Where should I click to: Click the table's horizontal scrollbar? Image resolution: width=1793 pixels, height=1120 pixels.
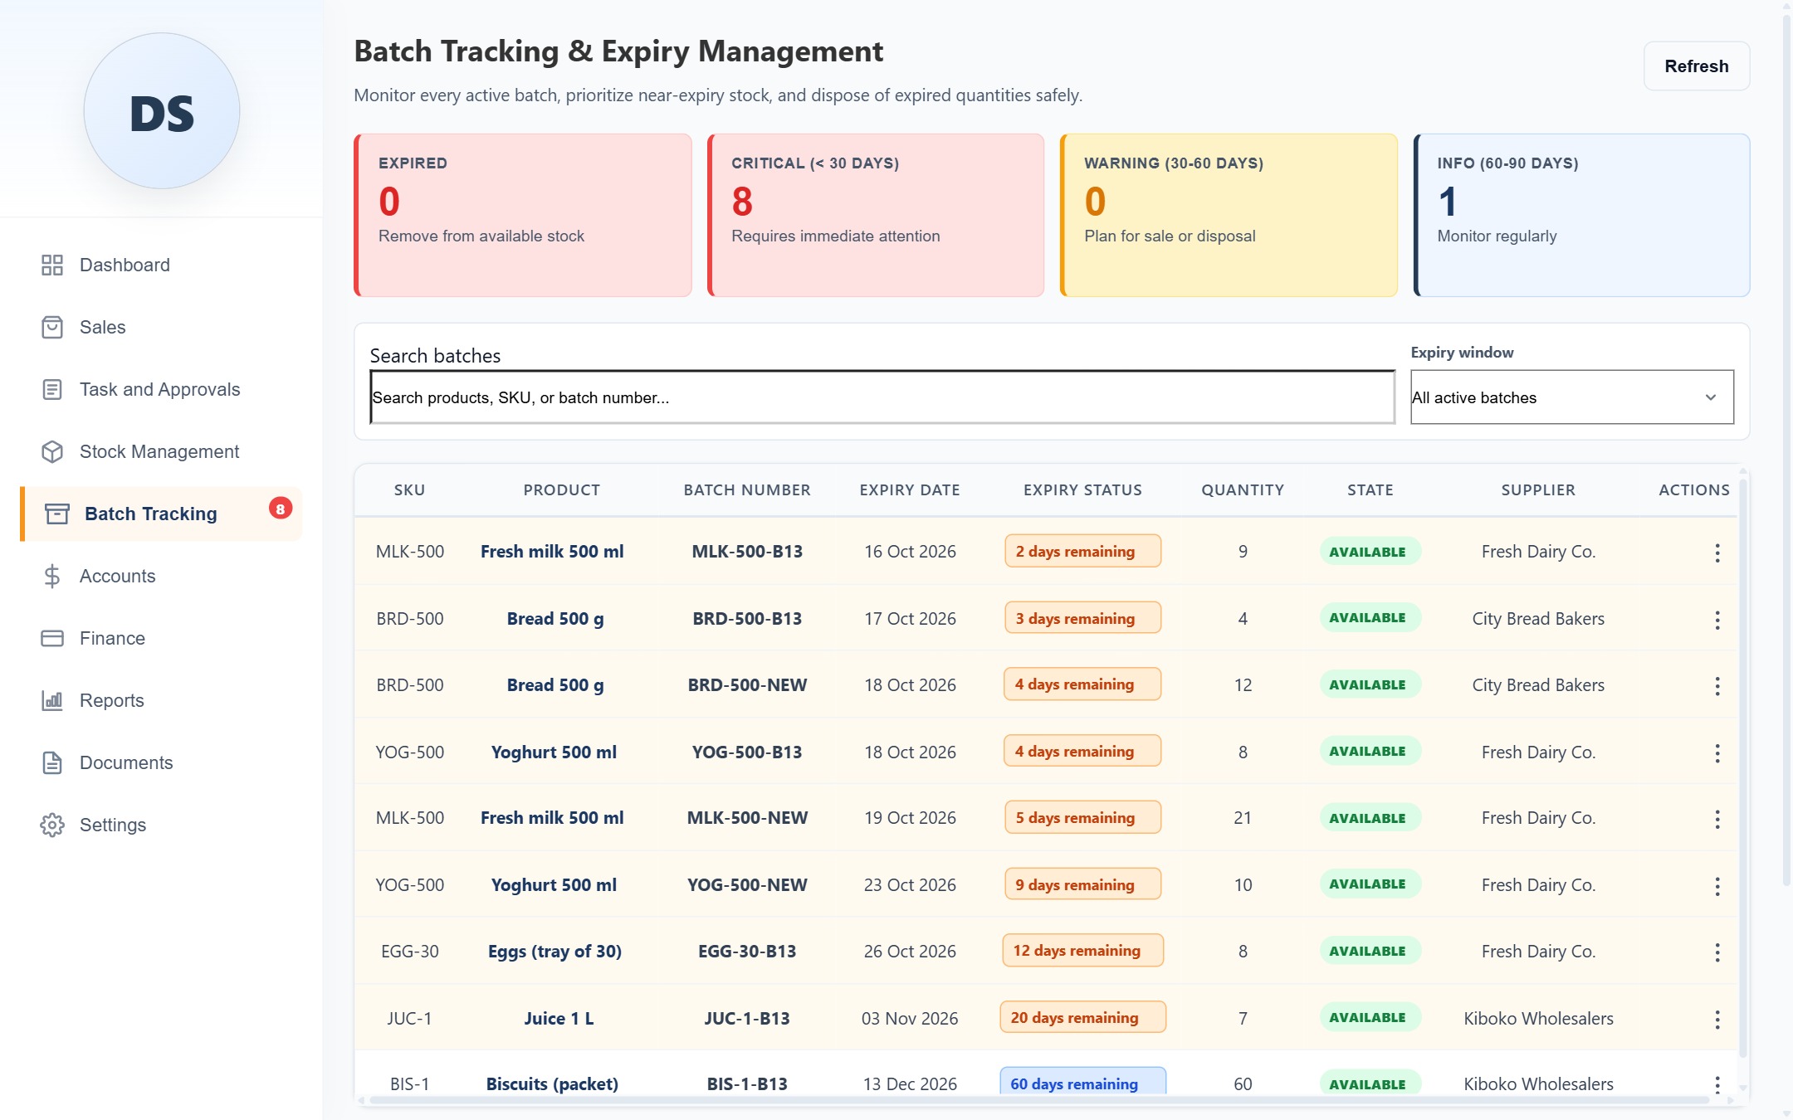tap(1038, 1100)
